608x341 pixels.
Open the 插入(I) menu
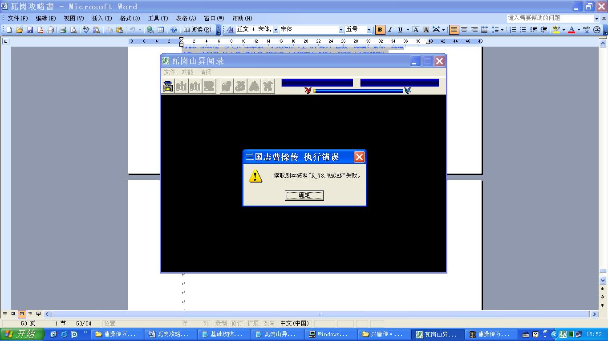pyautogui.click(x=101, y=18)
